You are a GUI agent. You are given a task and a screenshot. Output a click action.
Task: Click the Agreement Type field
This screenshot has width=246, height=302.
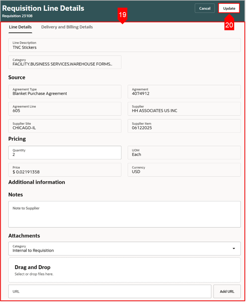click(x=65, y=92)
